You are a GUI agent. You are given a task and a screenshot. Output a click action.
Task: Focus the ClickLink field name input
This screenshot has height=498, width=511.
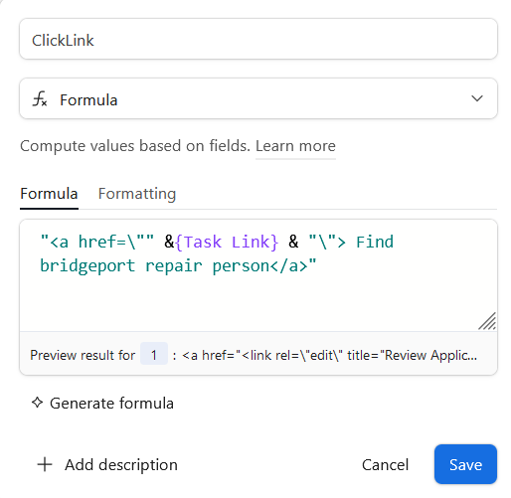[258, 39]
